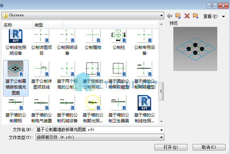Select the 基于公制详图项目线 template file
Viewport: 230px width, 154px height.
(x=42, y=75)
